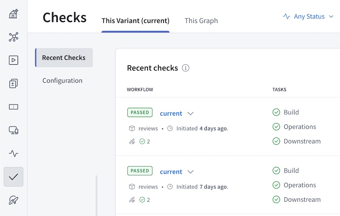
Task: Click the first PASSED status badge
Action: (x=140, y=112)
